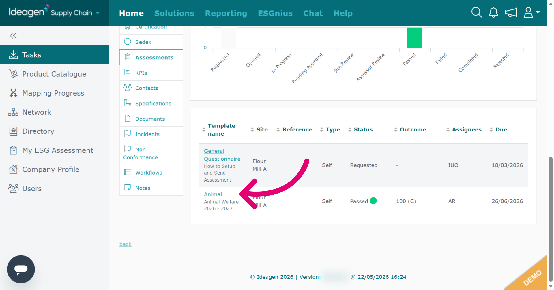
Task: Select Network in sidebar
Action: point(37,112)
